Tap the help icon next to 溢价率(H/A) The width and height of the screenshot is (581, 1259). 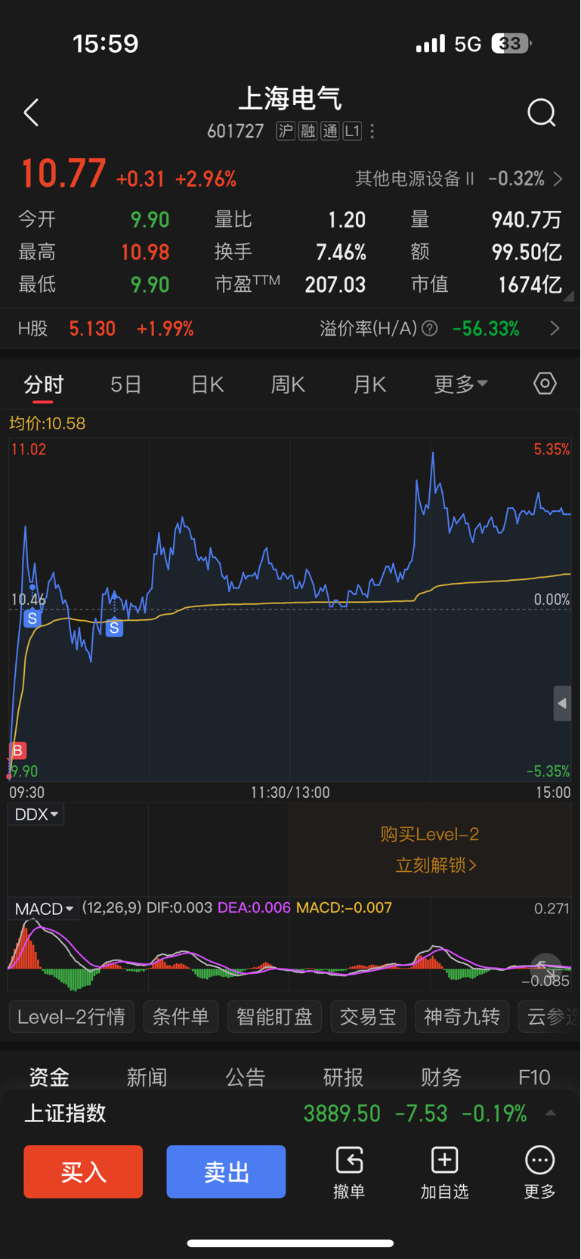(430, 328)
